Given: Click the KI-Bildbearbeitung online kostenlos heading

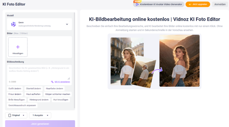Looking at the screenshot, I should click(155, 19).
